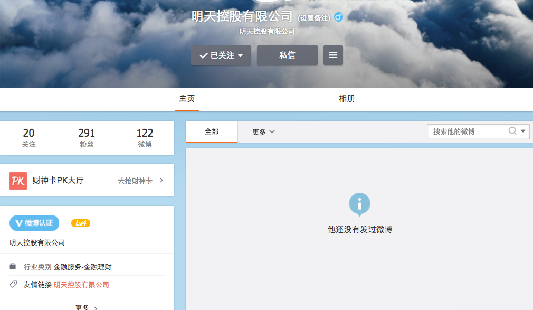The width and height of the screenshot is (533, 310).
Task: Click the red PK icon
Action: click(x=18, y=181)
